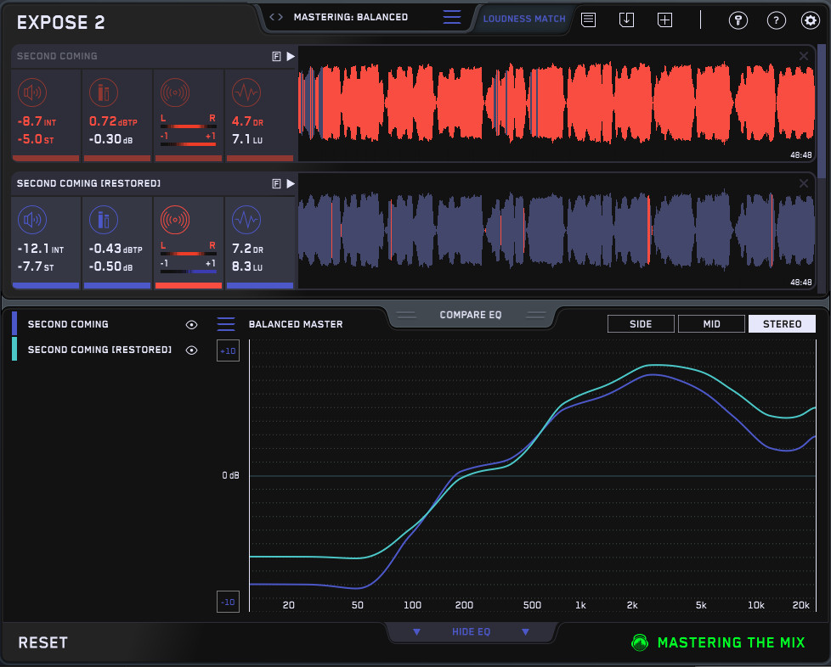Open the Balanced Master reference curve menu

click(226, 324)
